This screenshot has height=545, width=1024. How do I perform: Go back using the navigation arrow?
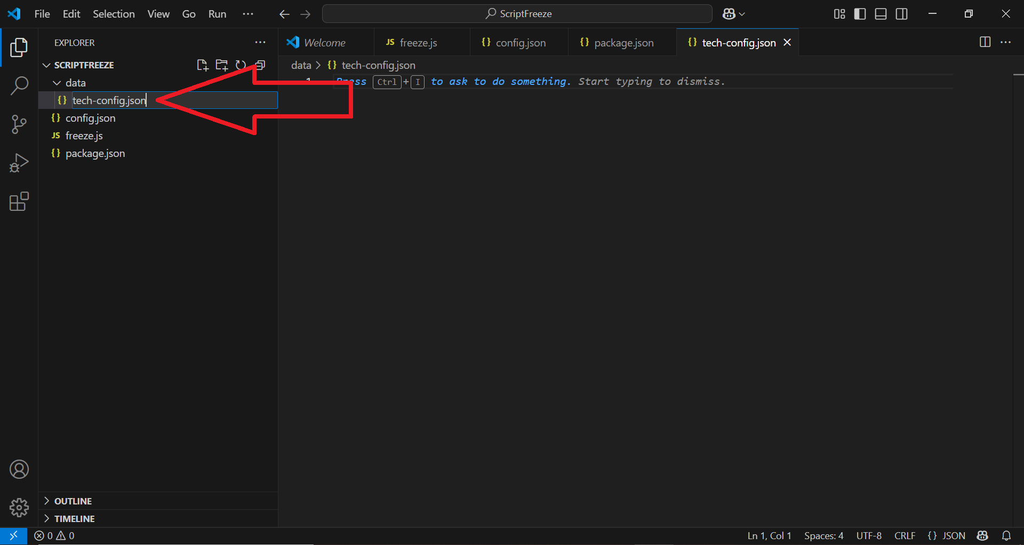[284, 14]
